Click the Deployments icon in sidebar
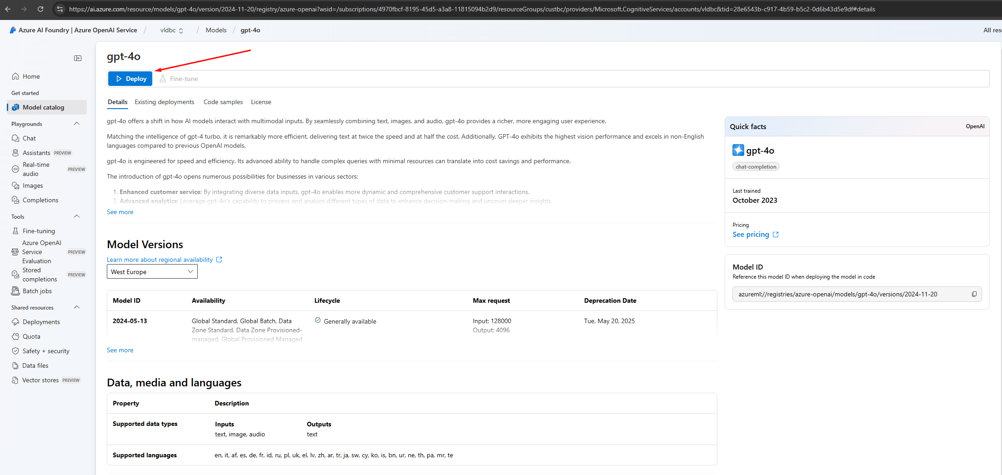 (15, 322)
